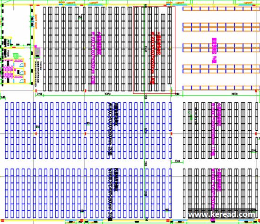Select the topmost orange beam rack row
The height and width of the screenshot is (224, 260).
(x=221, y=8)
